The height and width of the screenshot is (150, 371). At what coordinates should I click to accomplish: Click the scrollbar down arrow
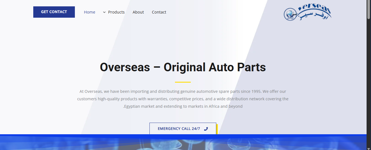369,148
